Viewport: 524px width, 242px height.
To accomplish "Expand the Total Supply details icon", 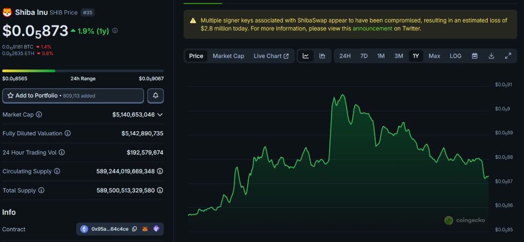I will click(x=160, y=190).
